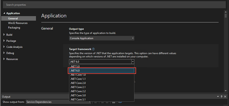Click the clear all output icon

(114, 102)
